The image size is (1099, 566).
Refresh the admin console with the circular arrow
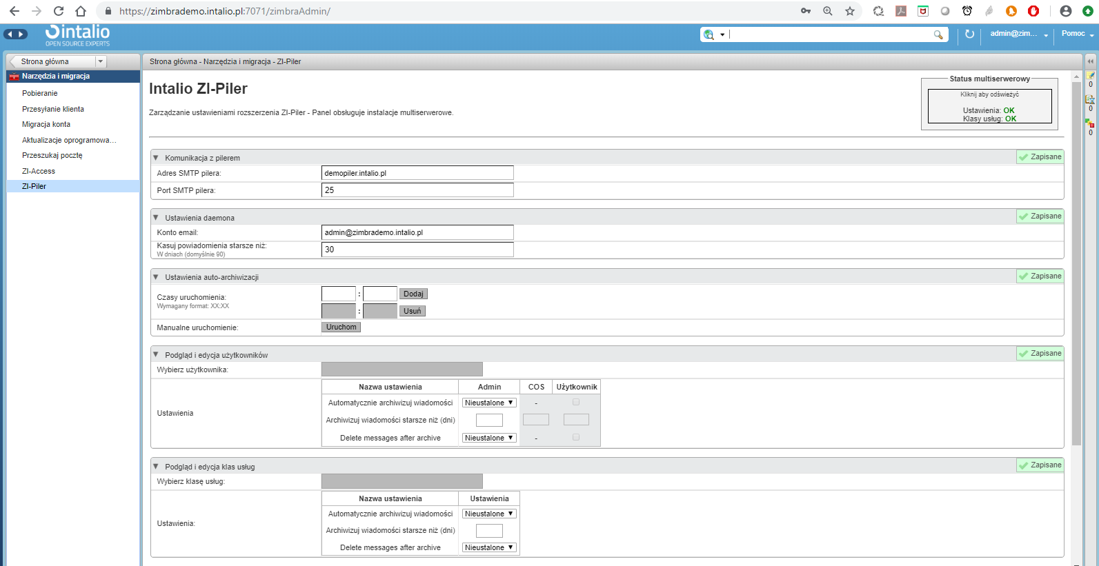pos(969,34)
